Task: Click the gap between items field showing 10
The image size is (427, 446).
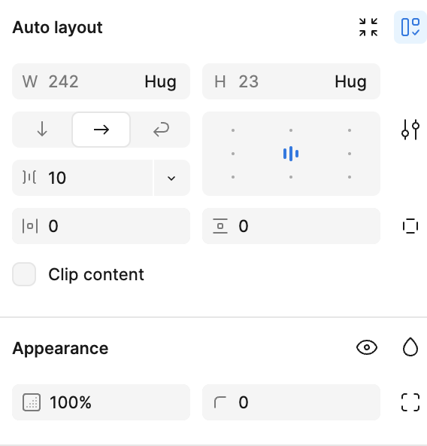Action: pyautogui.click(x=83, y=178)
